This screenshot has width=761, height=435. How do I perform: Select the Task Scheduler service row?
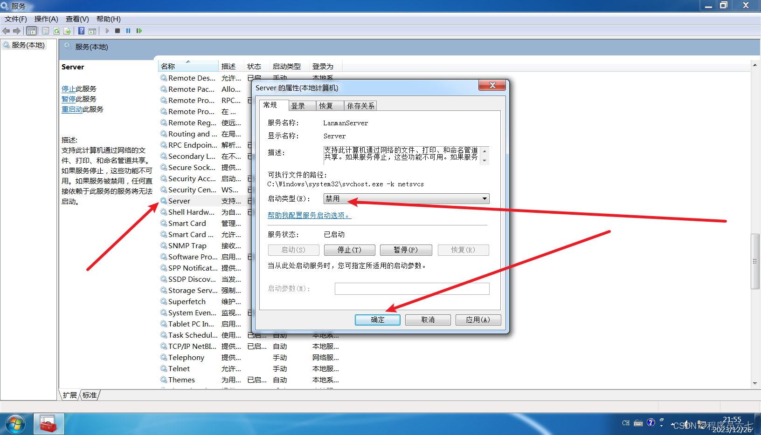point(250,335)
